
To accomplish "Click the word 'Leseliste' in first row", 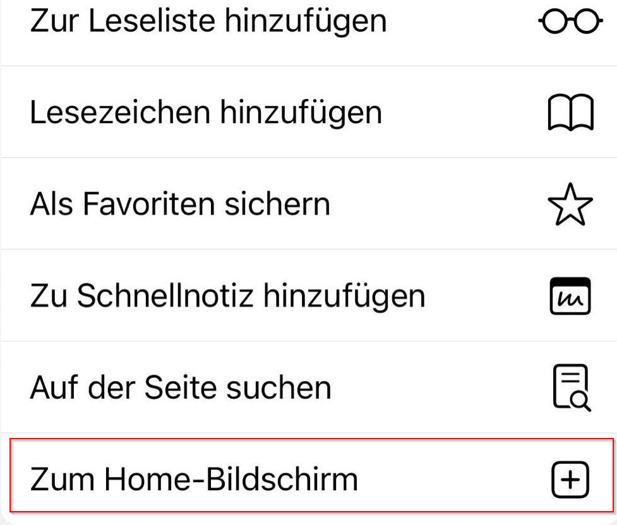I will [x=152, y=21].
